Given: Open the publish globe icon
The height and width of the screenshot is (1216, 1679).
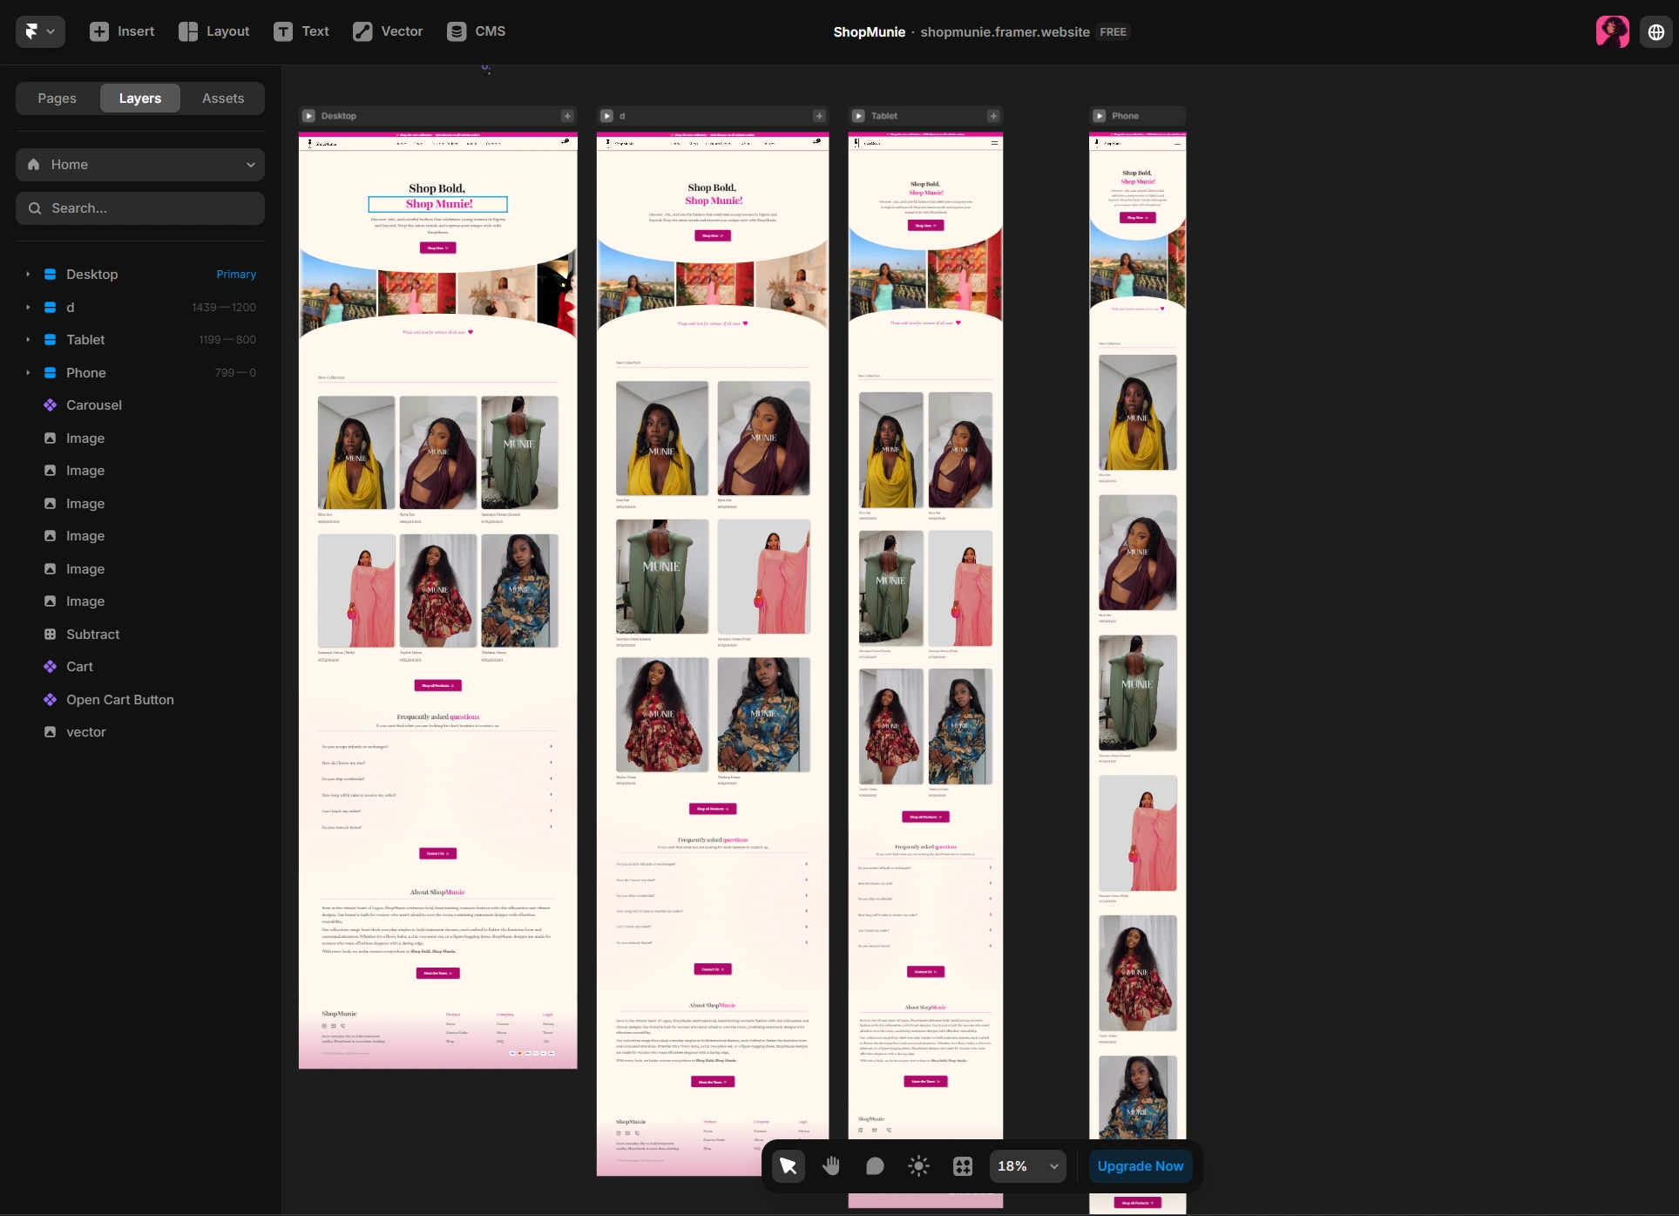Looking at the screenshot, I should click(x=1655, y=31).
